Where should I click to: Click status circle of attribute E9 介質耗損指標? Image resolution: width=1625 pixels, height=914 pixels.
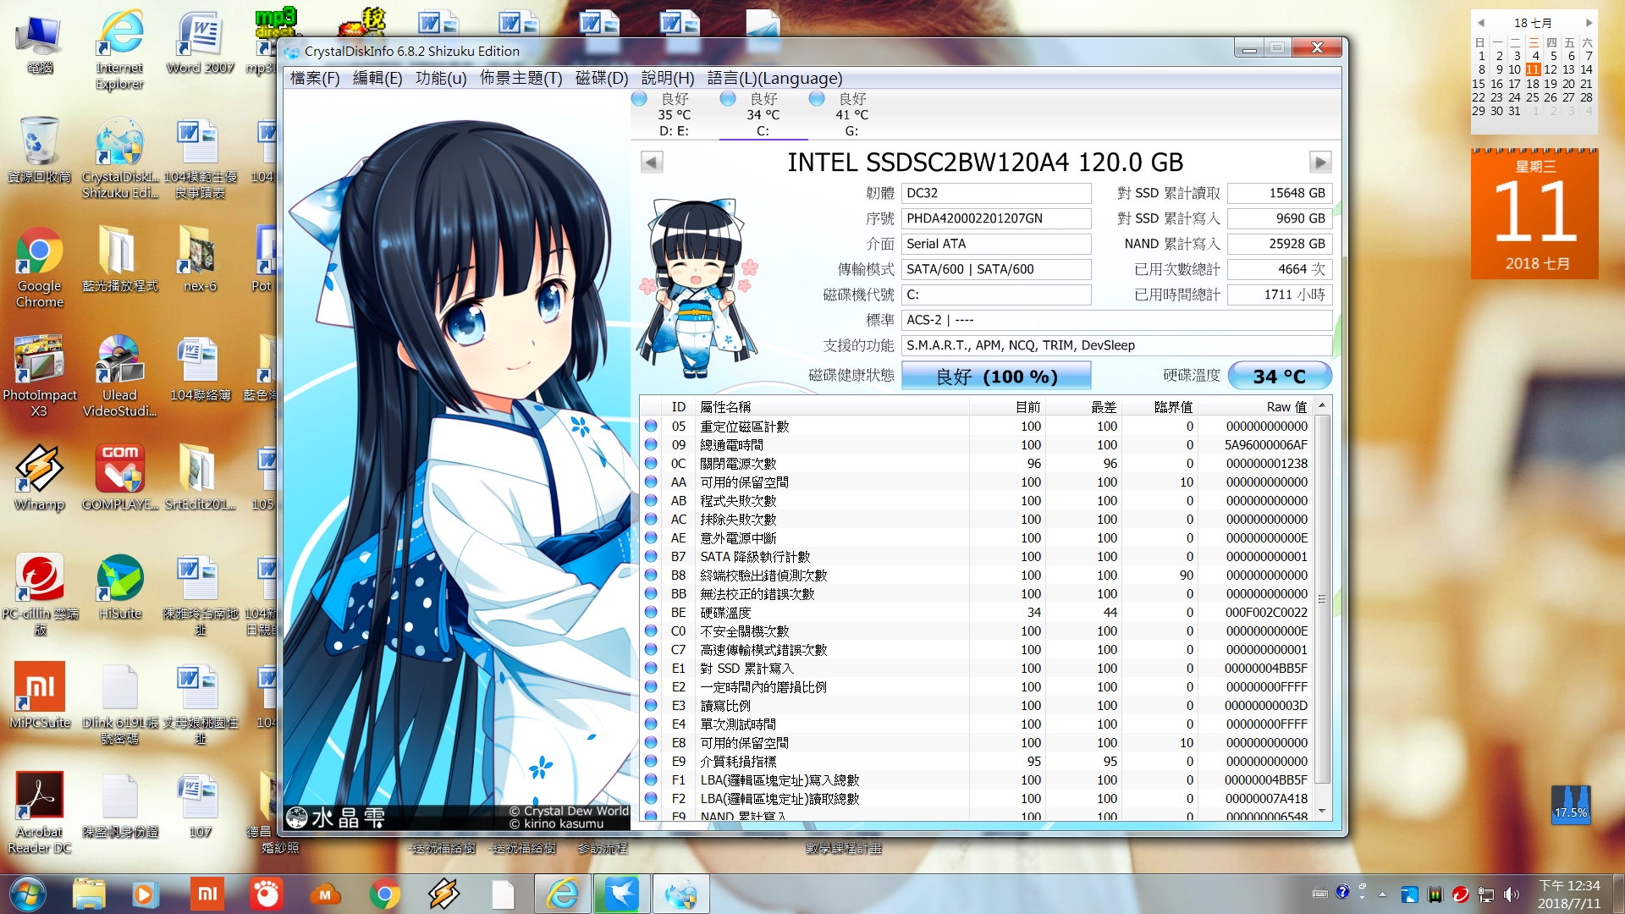[651, 761]
